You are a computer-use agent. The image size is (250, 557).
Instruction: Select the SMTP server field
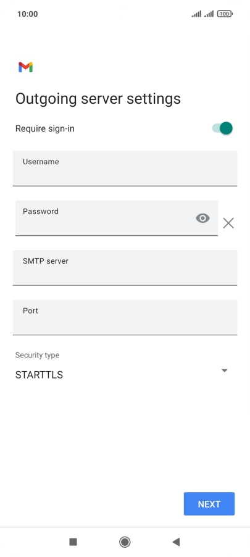pyautogui.click(x=125, y=267)
